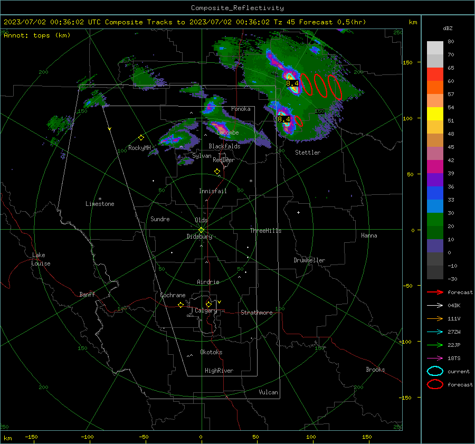Select the 8.4 tops label beside three large ellipses

click(x=292, y=83)
